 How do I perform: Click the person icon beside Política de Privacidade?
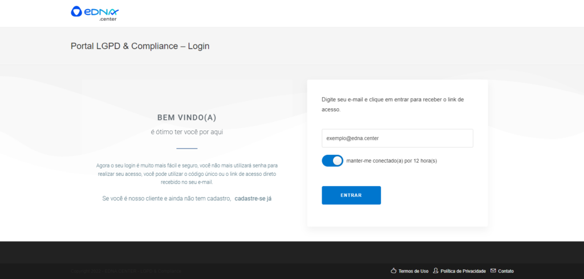[435, 271]
